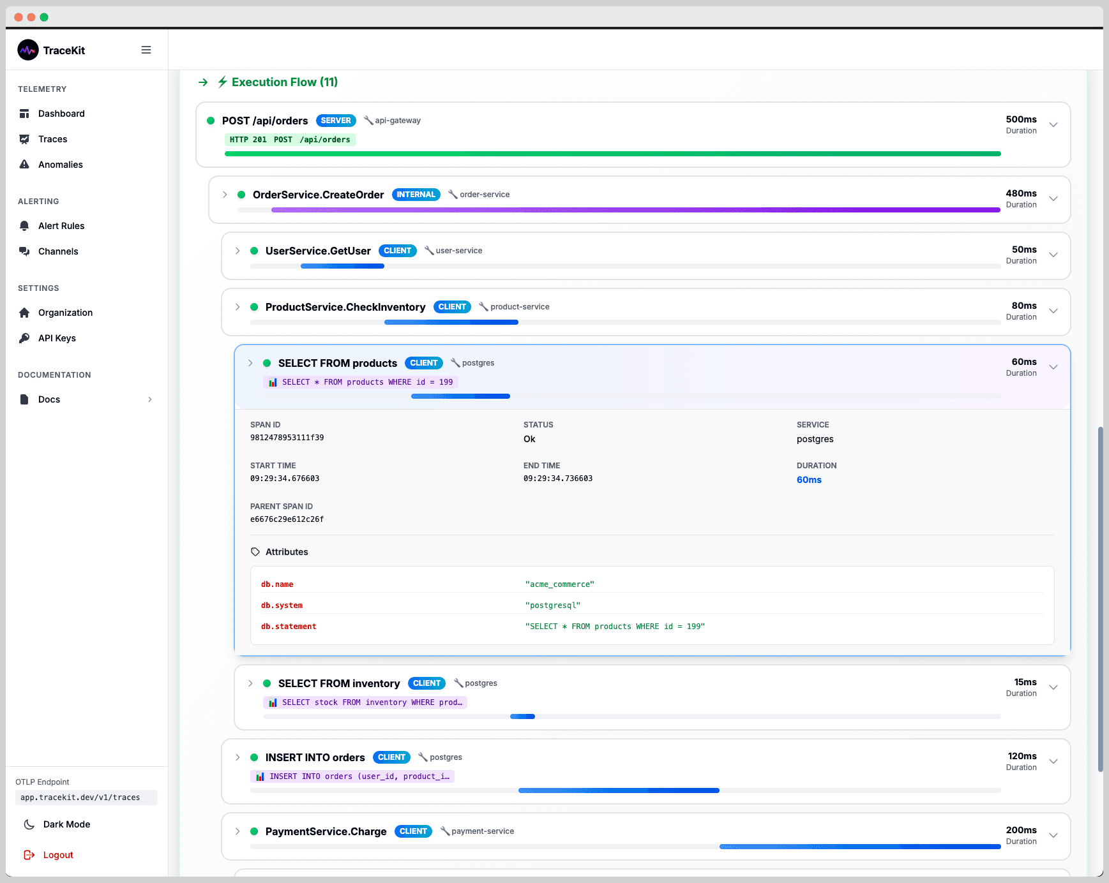Open Anomalies via its warning icon
The image size is (1109, 883).
pos(25,165)
